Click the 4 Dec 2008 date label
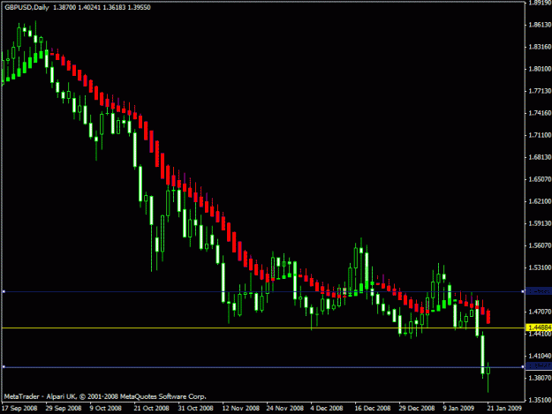The width and height of the screenshot is (552, 414). click(x=327, y=408)
